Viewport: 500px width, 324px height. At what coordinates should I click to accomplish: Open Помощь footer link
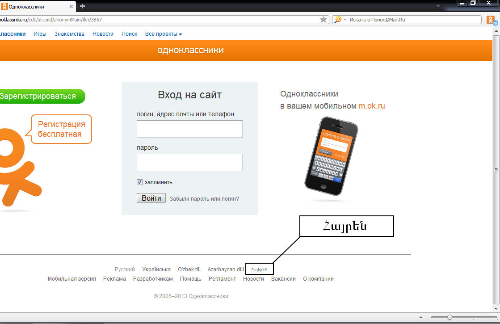[191, 279]
